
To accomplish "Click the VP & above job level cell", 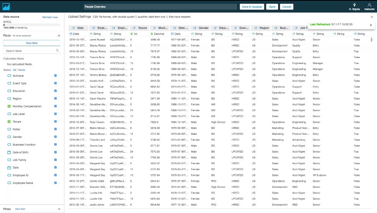I will [320, 175].
